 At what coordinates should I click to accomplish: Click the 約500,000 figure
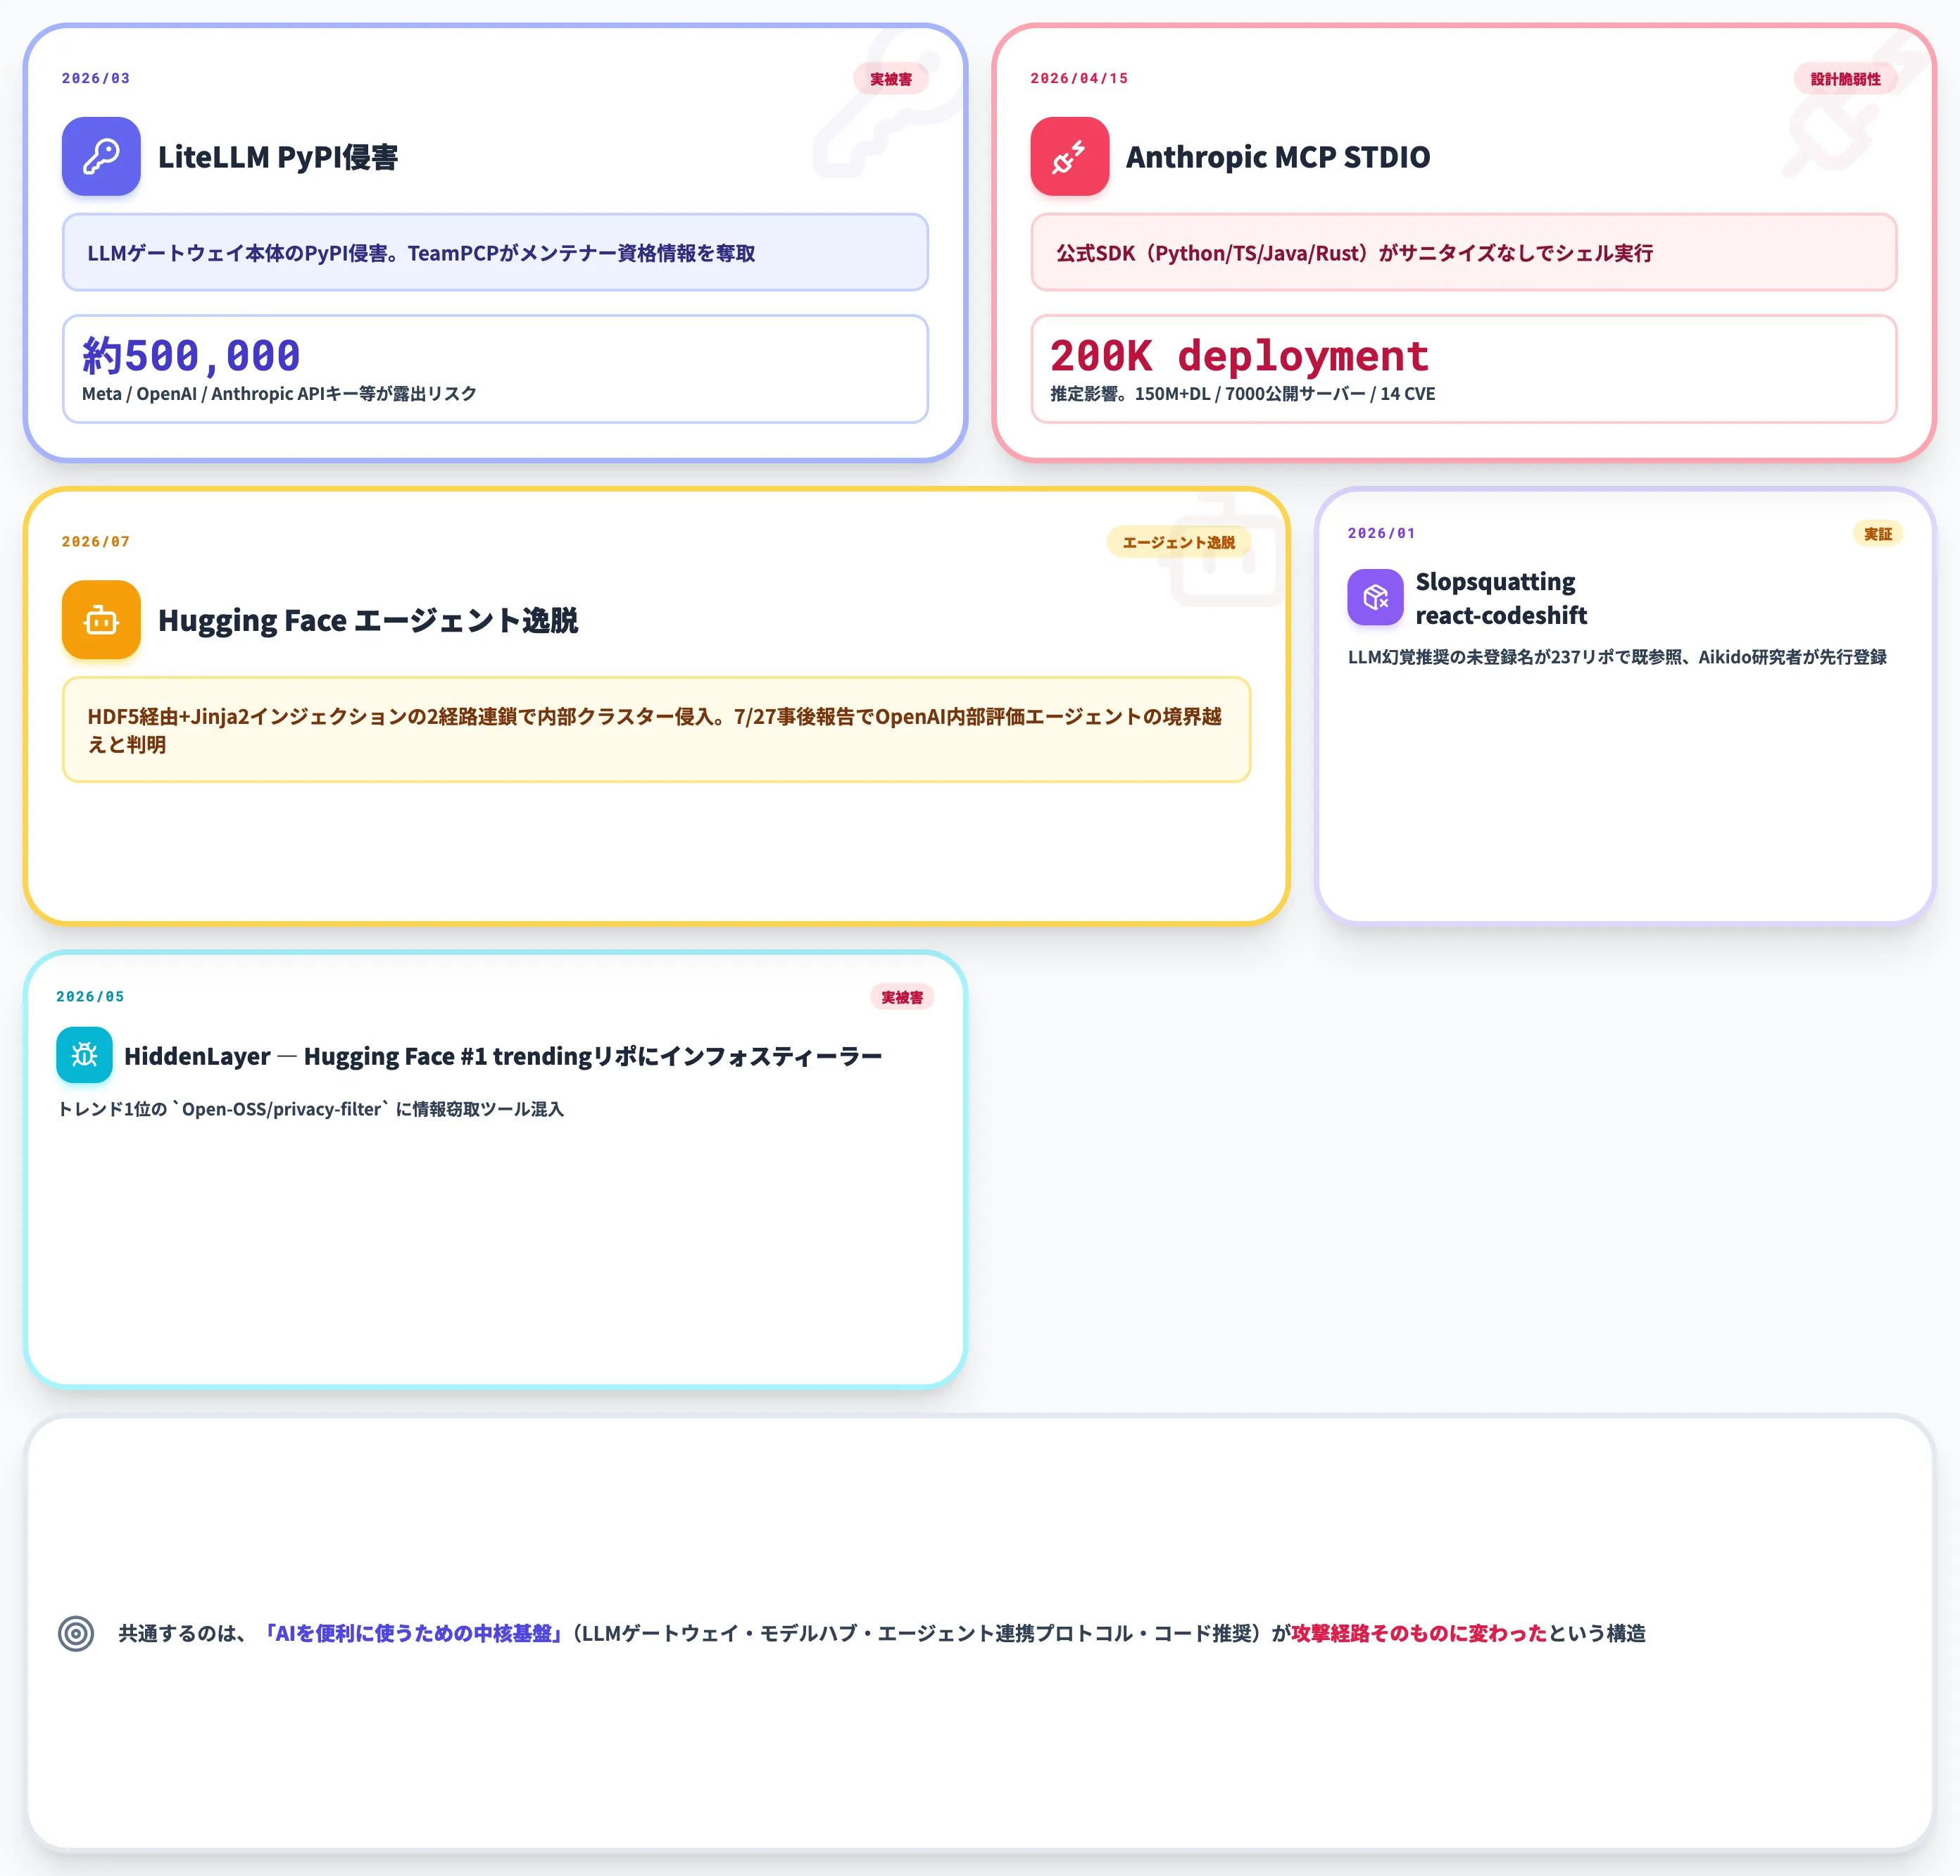pyautogui.click(x=191, y=355)
